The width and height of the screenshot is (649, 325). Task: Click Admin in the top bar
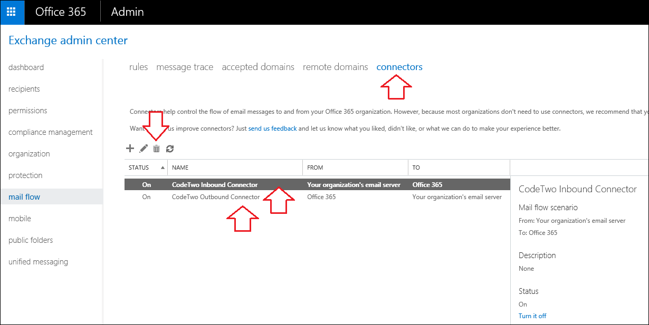(127, 12)
